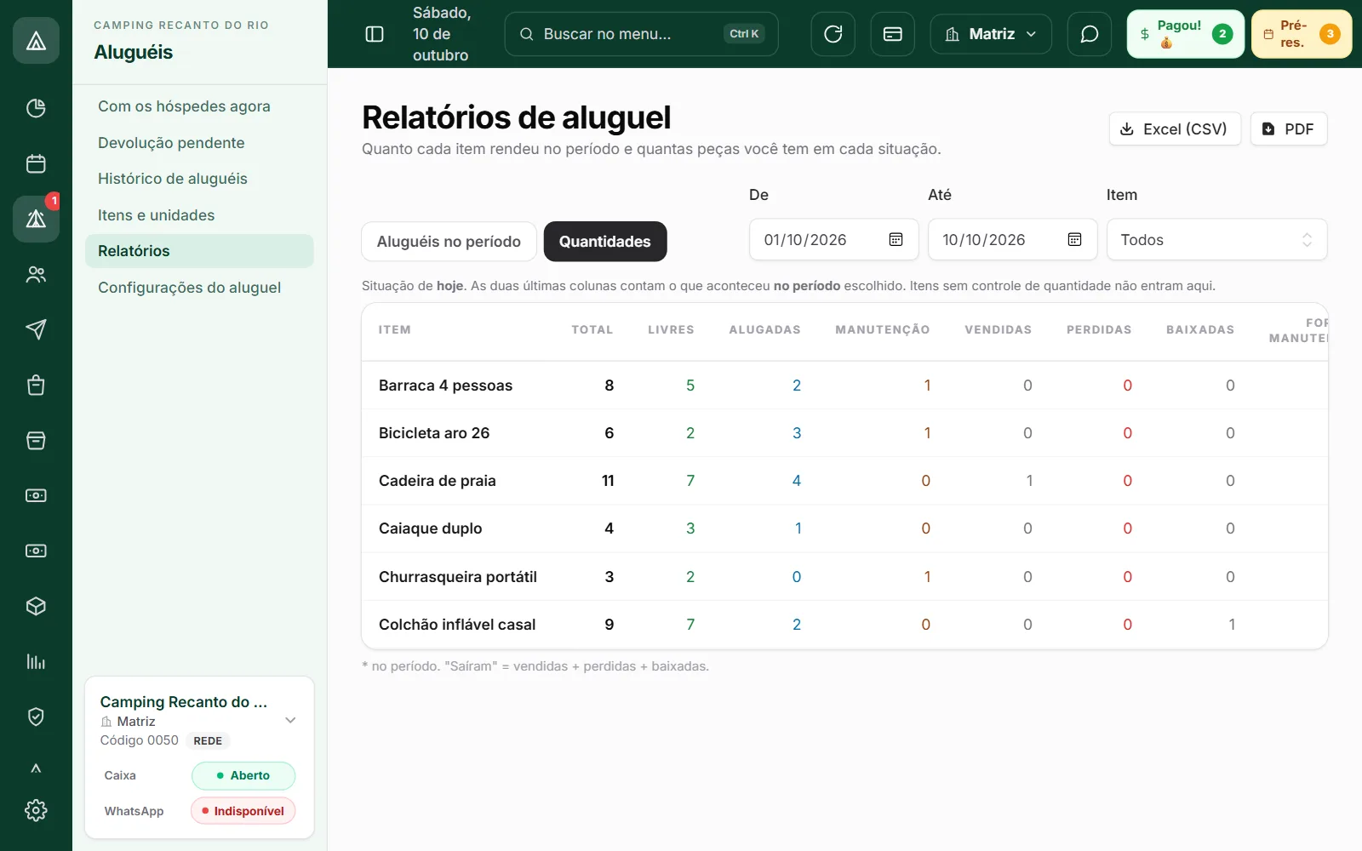Export report with PDF button

pyautogui.click(x=1289, y=129)
